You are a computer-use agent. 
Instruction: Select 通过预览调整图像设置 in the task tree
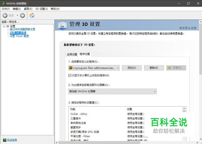22,30
